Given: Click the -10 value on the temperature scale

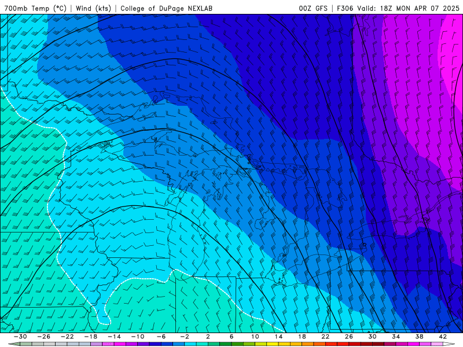Looking at the screenshot, I should (138, 337).
